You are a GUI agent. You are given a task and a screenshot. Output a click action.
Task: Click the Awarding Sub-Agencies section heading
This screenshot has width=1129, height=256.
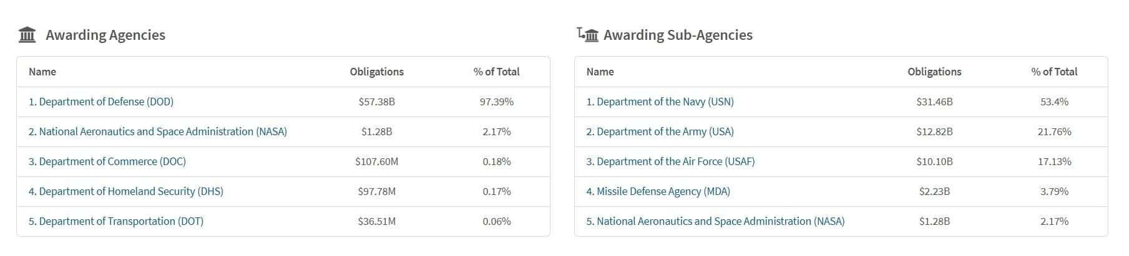point(678,35)
